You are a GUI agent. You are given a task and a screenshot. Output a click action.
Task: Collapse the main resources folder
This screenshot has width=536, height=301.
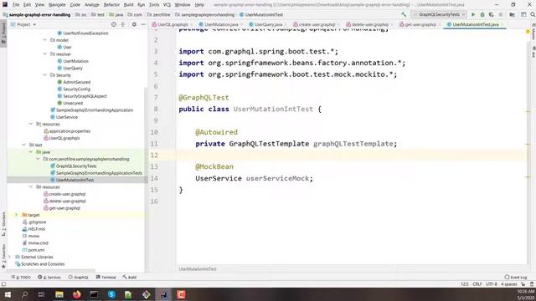(x=31, y=124)
